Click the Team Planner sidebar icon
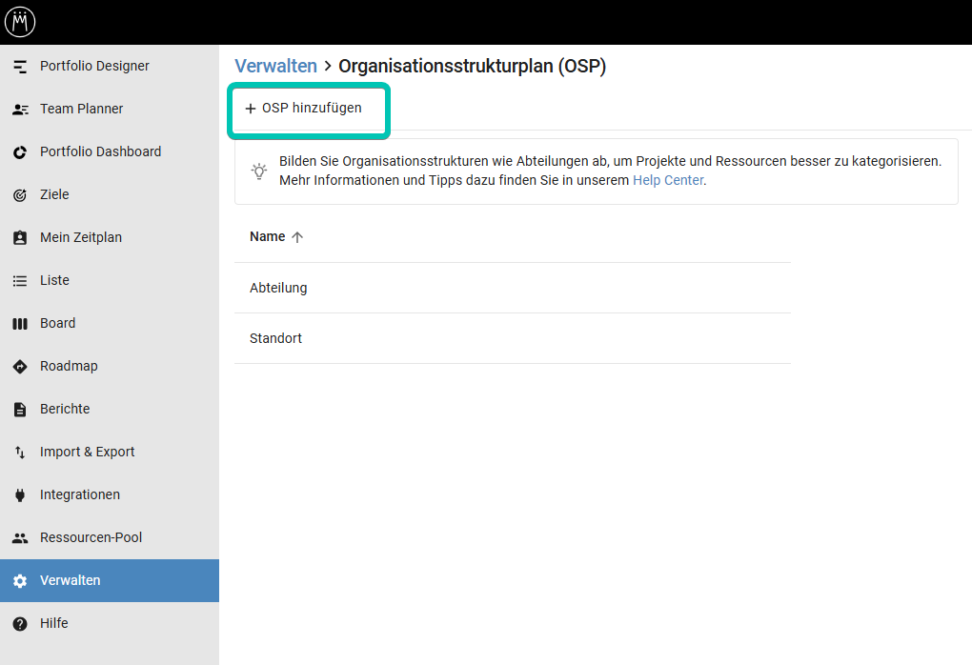 (20, 110)
